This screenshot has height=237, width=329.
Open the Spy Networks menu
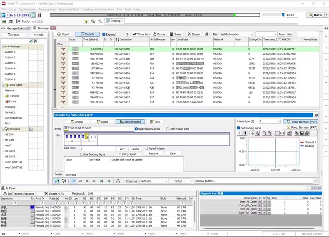27,9
